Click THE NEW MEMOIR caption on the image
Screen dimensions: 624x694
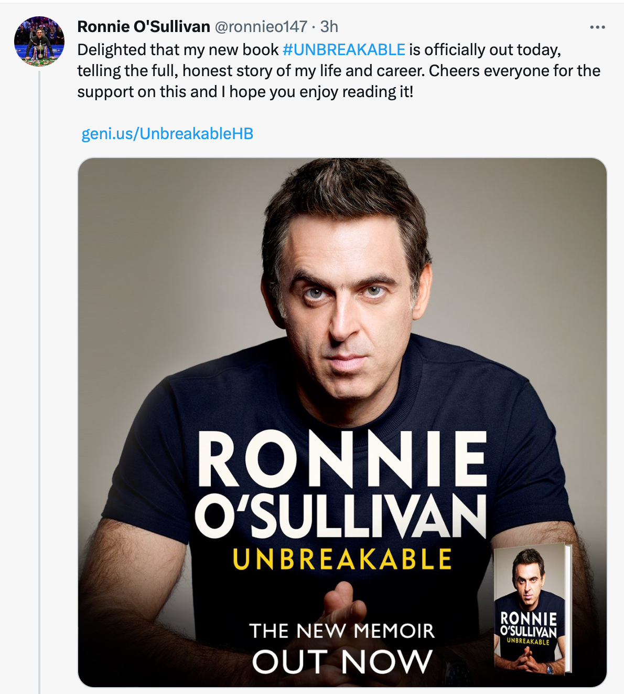coord(342,630)
